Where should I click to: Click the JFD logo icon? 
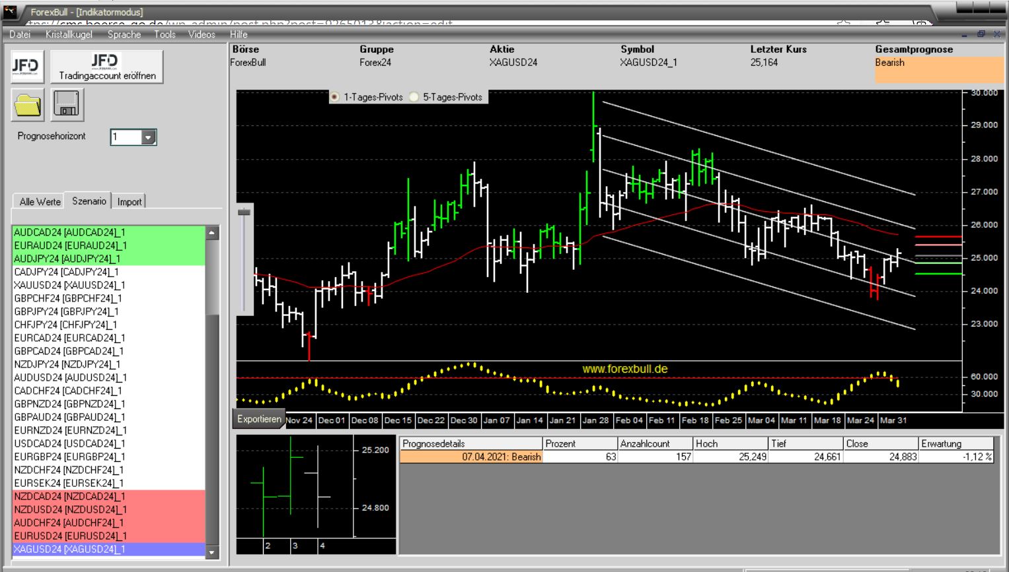pos(27,67)
